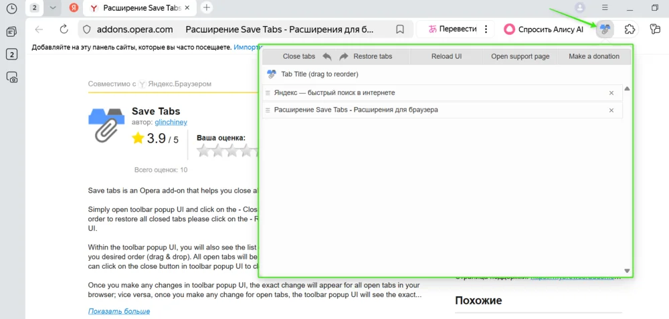Click the Всего оценок: 10 text
The image size is (669, 319).
pyautogui.click(x=161, y=170)
